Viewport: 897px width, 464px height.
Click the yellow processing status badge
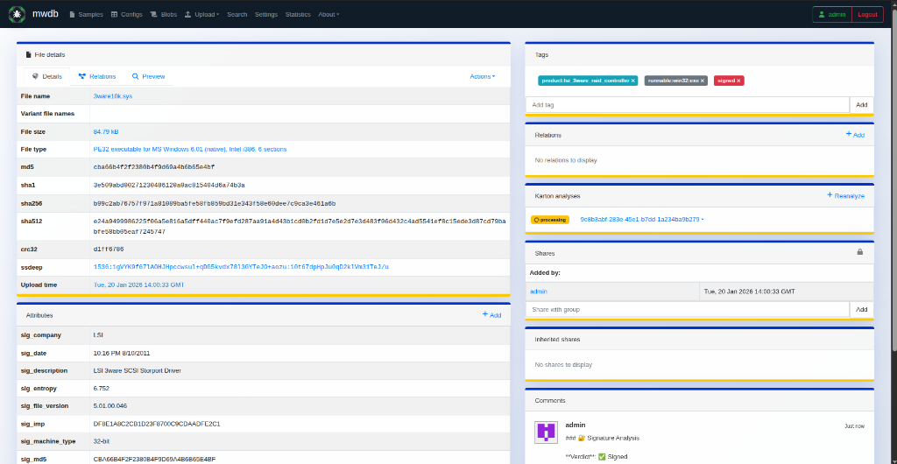pos(550,220)
